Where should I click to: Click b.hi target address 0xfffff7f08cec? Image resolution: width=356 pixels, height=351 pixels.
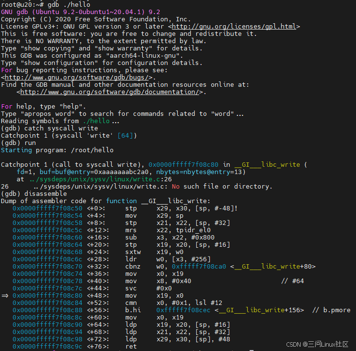[184, 310]
